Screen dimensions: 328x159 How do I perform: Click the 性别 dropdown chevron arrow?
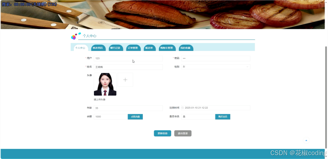pyautogui.click(x=247, y=67)
